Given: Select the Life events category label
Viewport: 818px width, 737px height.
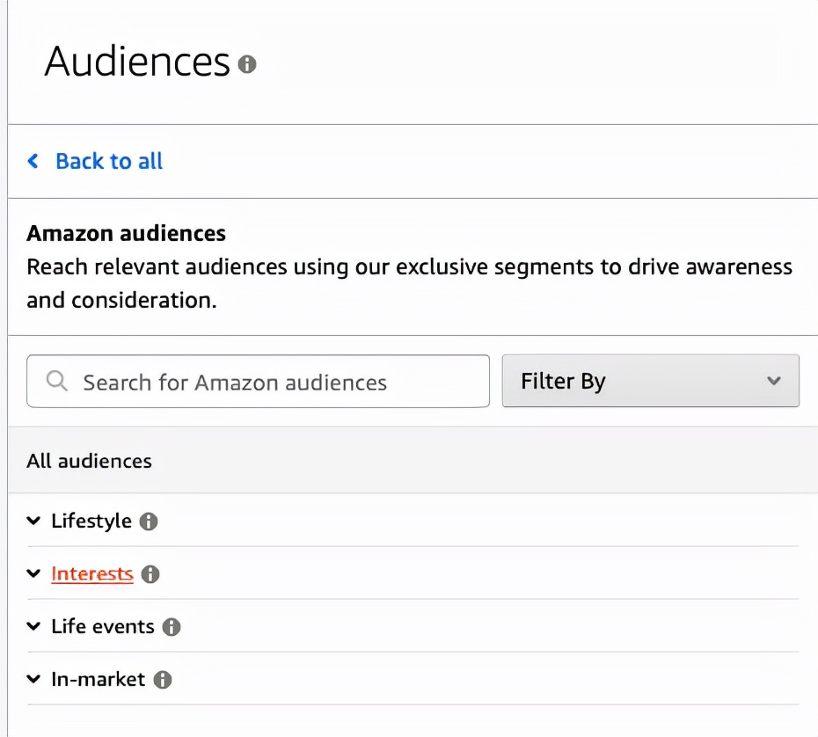Looking at the screenshot, I should [x=103, y=626].
